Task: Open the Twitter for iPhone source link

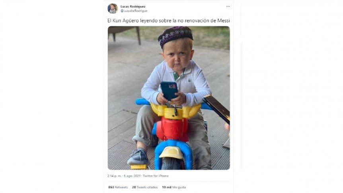Action: (x=156, y=176)
